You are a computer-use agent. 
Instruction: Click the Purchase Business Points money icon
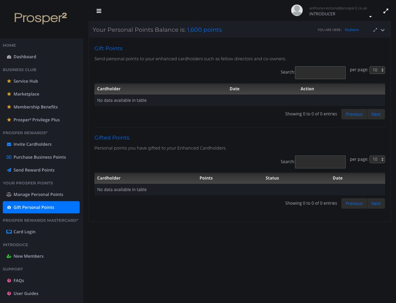[x=9, y=157]
